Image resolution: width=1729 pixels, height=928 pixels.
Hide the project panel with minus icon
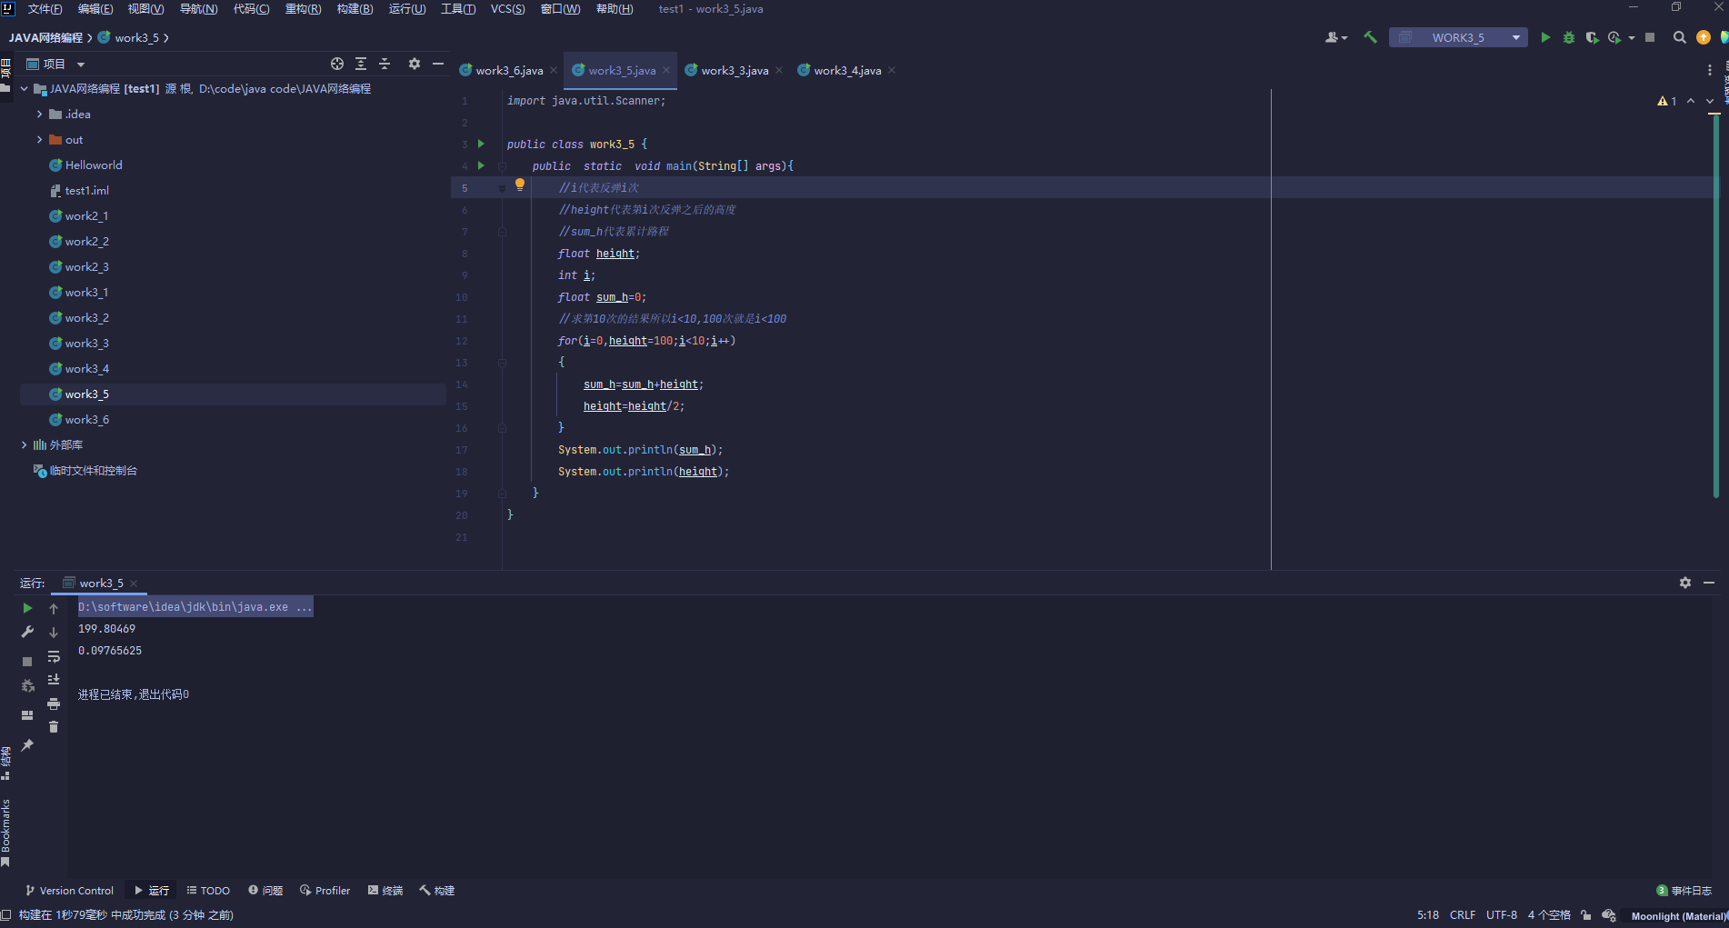[x=438, y=64]
